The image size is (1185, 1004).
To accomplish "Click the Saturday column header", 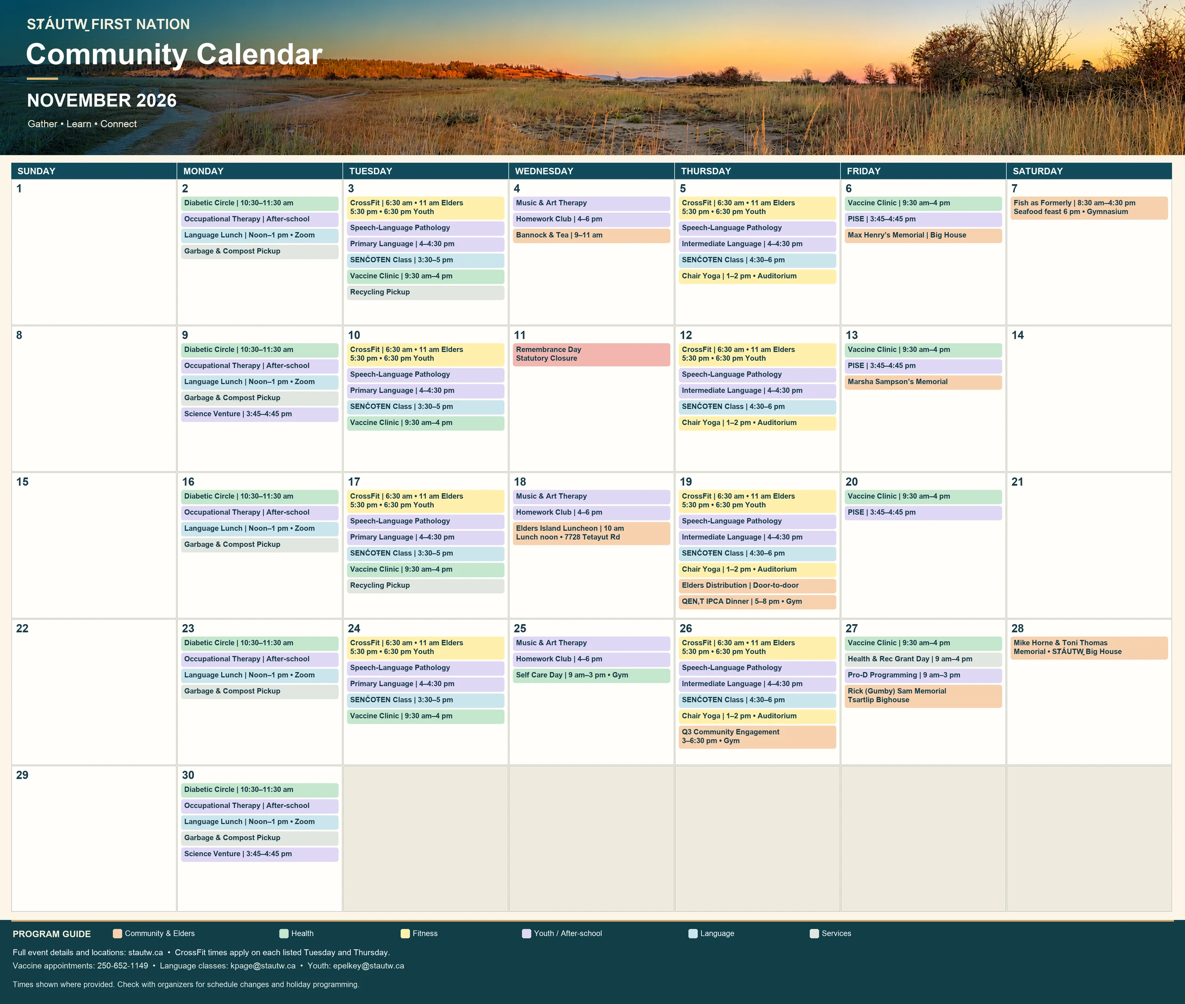I will click(1089, 171).
